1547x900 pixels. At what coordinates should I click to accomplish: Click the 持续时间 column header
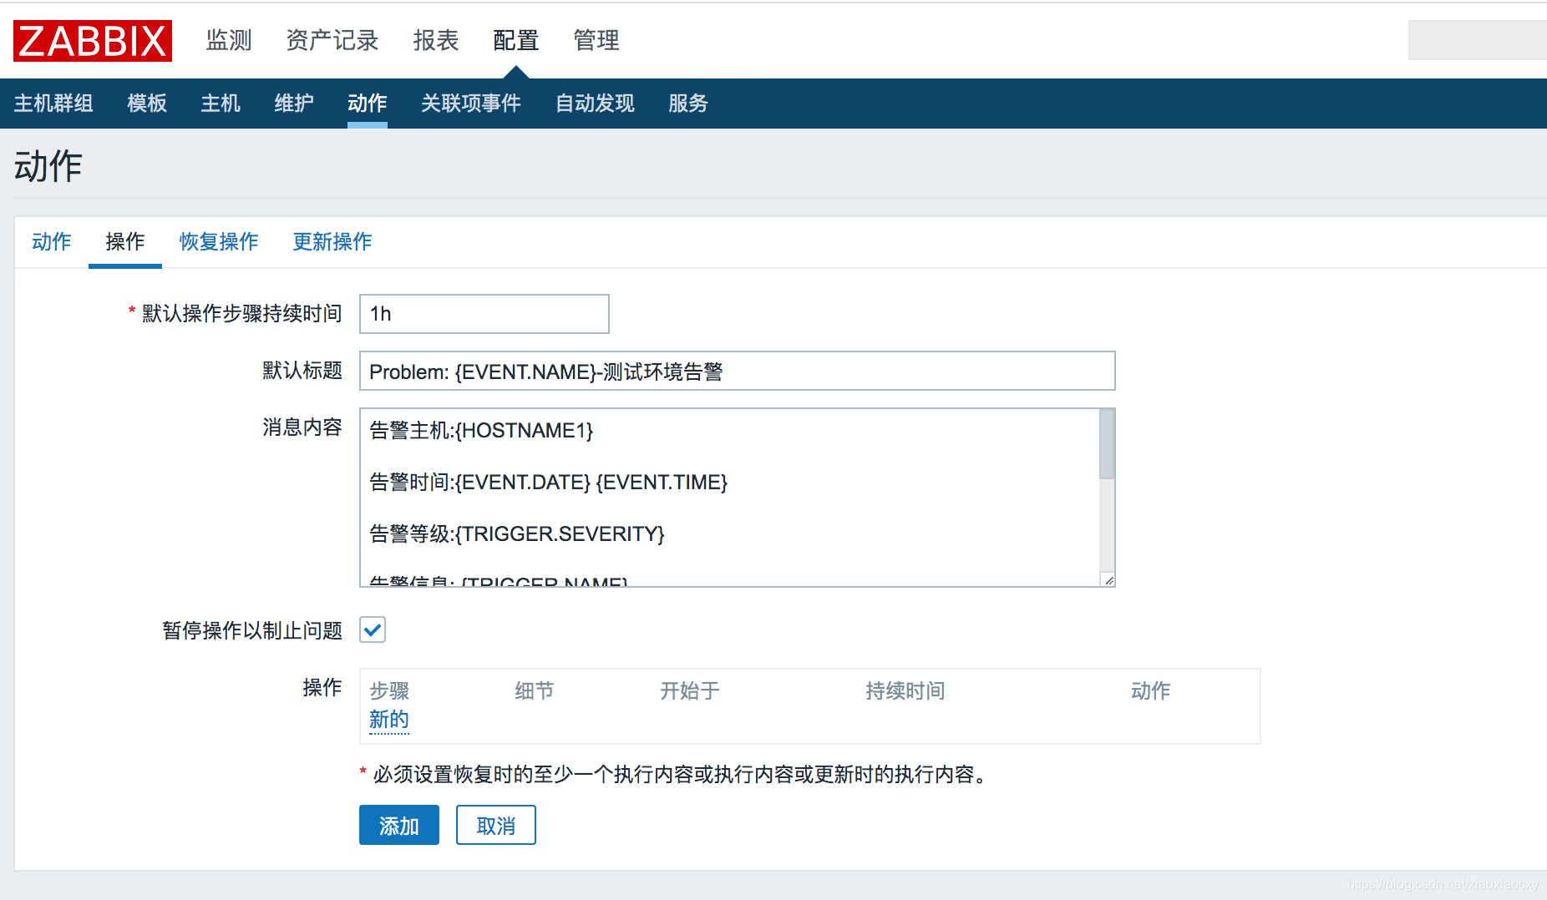905,690
